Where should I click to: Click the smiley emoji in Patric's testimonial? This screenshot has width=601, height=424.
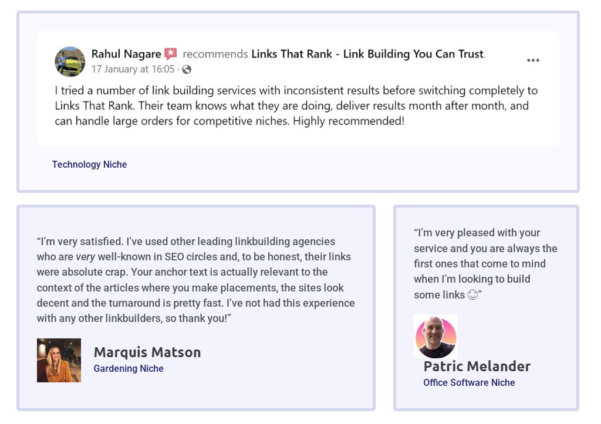472,294
